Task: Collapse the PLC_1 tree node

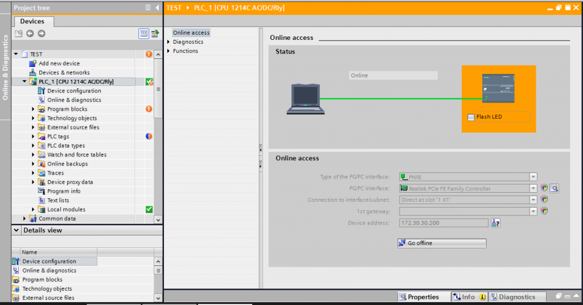Action: pyautogui.click(x=24, y=82)
